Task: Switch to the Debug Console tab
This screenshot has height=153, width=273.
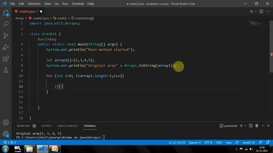Action: [x=67, y=126]
